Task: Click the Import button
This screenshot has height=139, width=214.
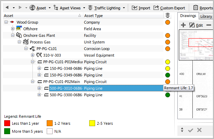Action: pyautogui.click(x=141, y=8)
